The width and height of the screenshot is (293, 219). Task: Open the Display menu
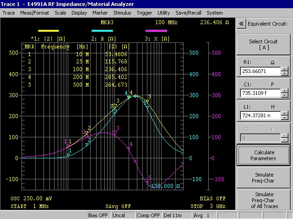click(79, 13)
